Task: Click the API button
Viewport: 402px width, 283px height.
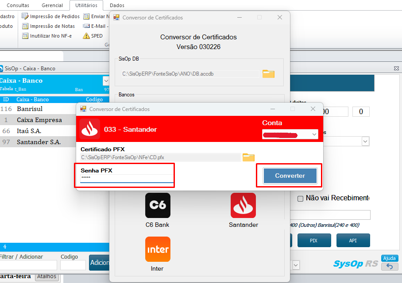Action: click(353, 241)
